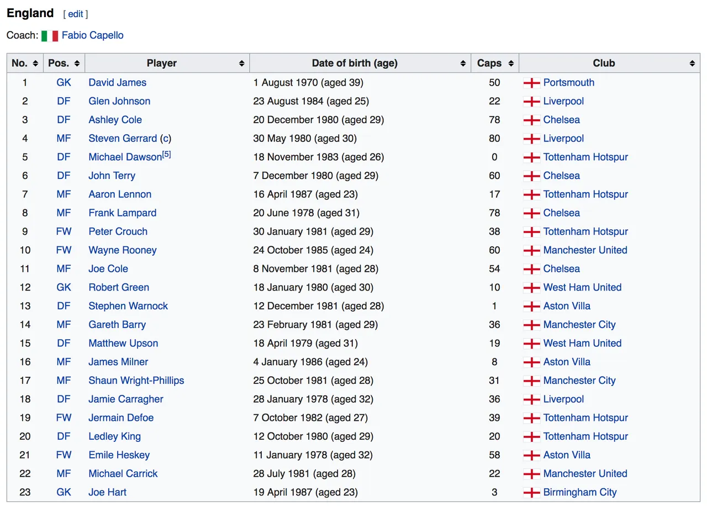The image size is (707, 512).
Task: Click the England flag next to Manchester City in Gareth Barry's row
Action: (x=531, y=325)
